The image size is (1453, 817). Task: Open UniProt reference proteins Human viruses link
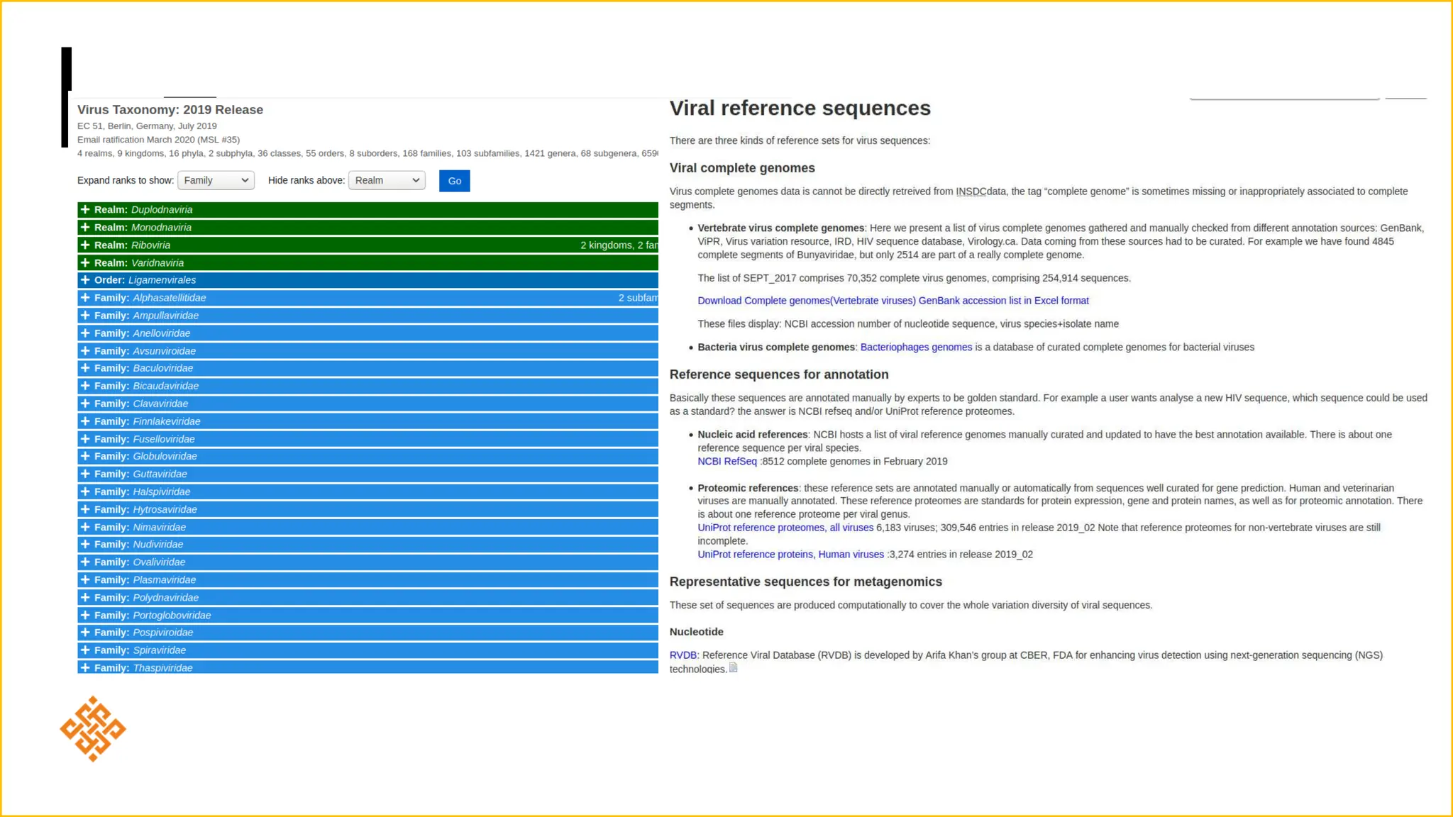coord(790,555)
